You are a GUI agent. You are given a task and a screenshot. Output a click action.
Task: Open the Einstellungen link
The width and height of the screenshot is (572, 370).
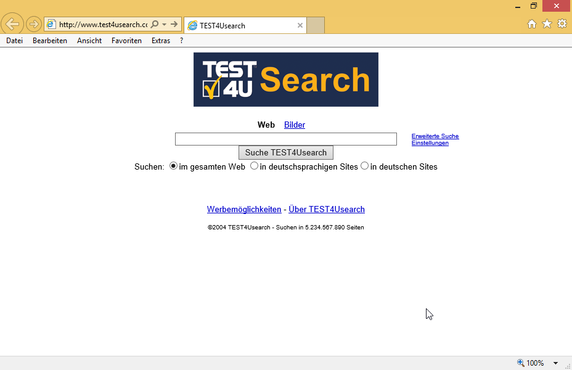[x=430, y=143]
